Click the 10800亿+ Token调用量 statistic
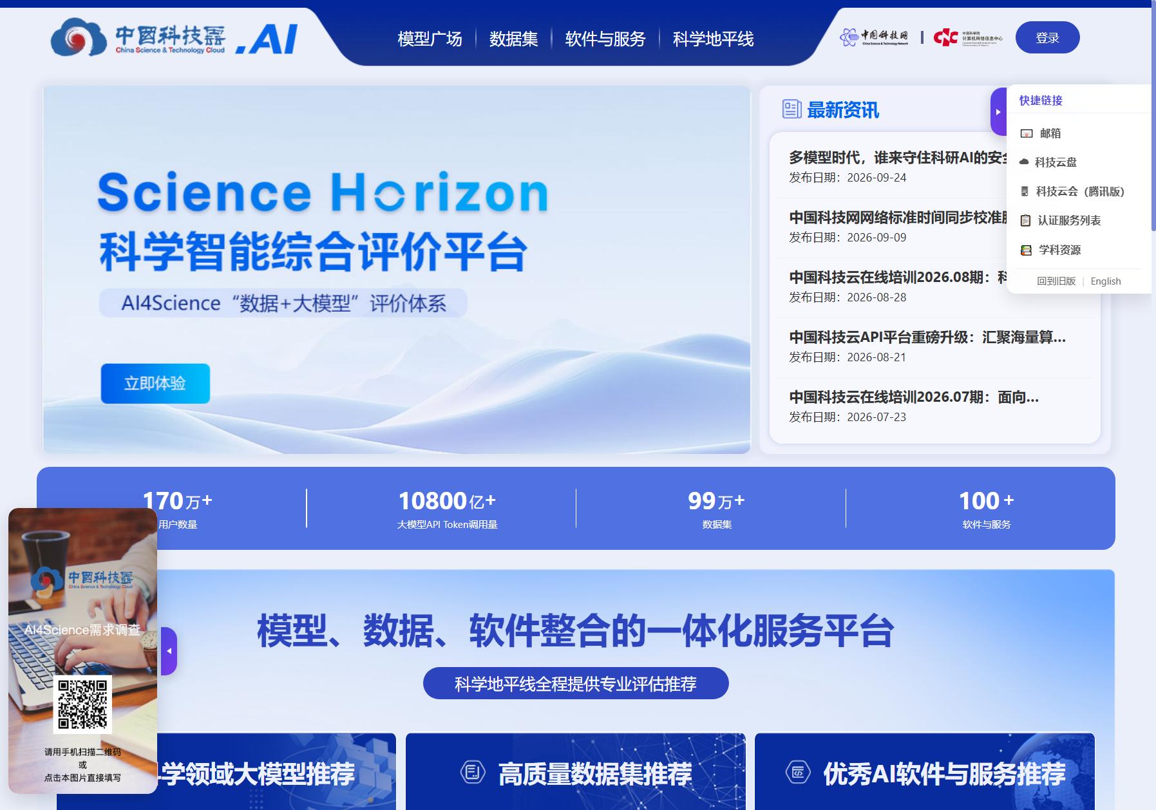Image resolution: width=1156 pixels, height=810 pixels. 447,509
